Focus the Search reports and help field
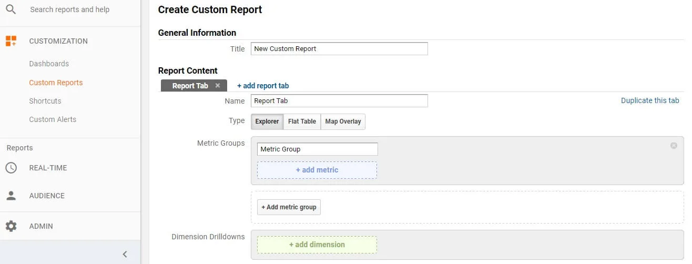692x264 pixels. 70,9
